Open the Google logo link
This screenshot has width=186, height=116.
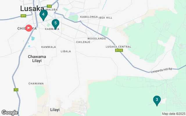click(10, 113)
